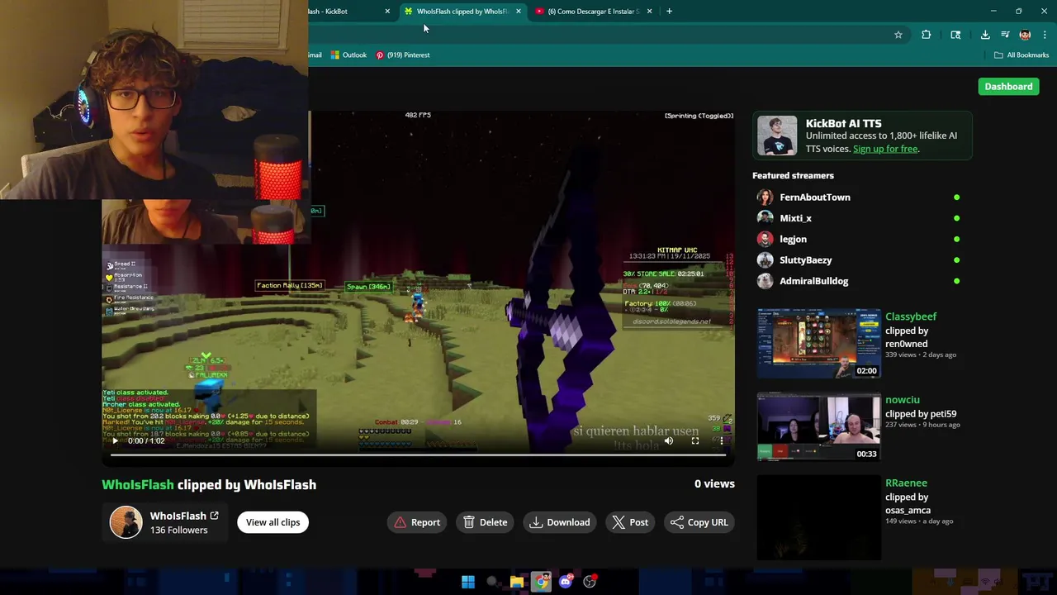Close the Como Descargar YouTube tab
The width and height of the screenshot is (1057, 595).
649,12
